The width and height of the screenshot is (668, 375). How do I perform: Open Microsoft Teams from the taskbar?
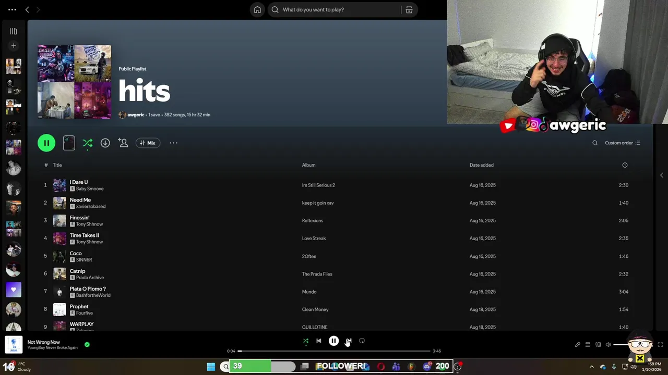[396, 366]
